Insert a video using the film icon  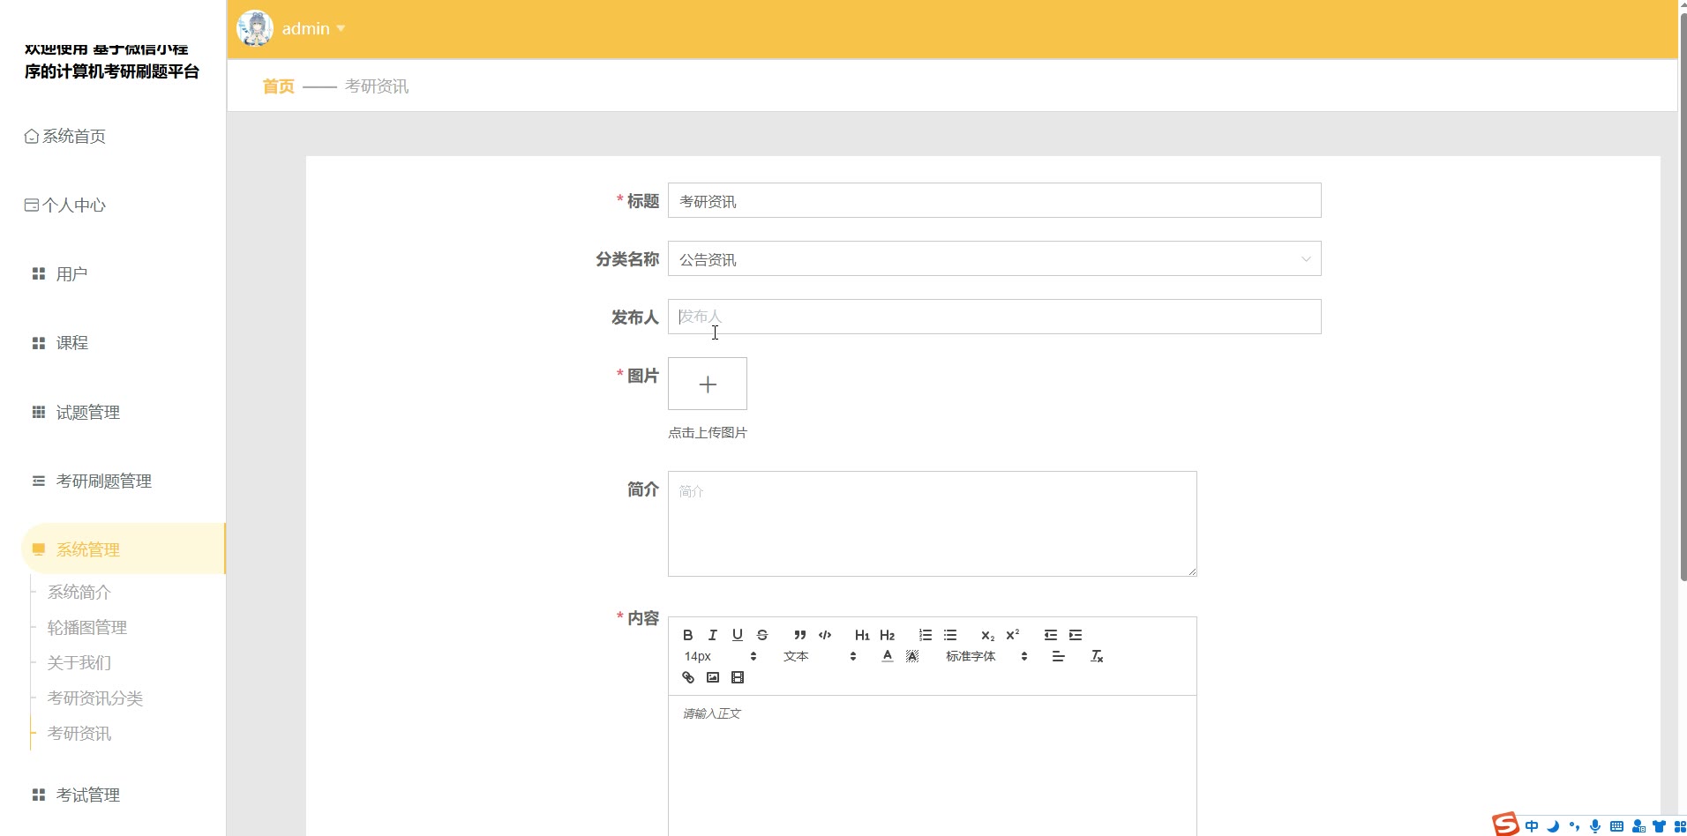[x=738, y=677]
